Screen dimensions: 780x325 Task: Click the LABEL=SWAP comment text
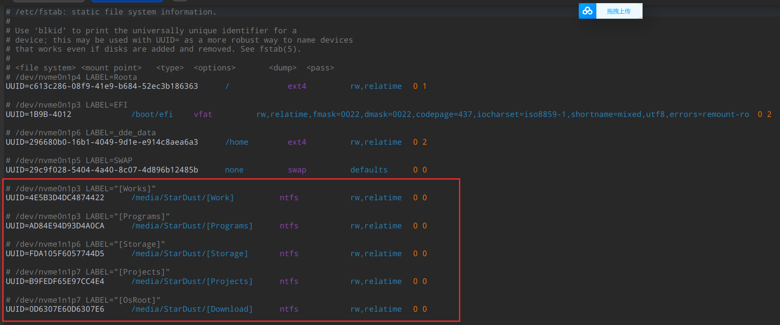coord(109,160)
